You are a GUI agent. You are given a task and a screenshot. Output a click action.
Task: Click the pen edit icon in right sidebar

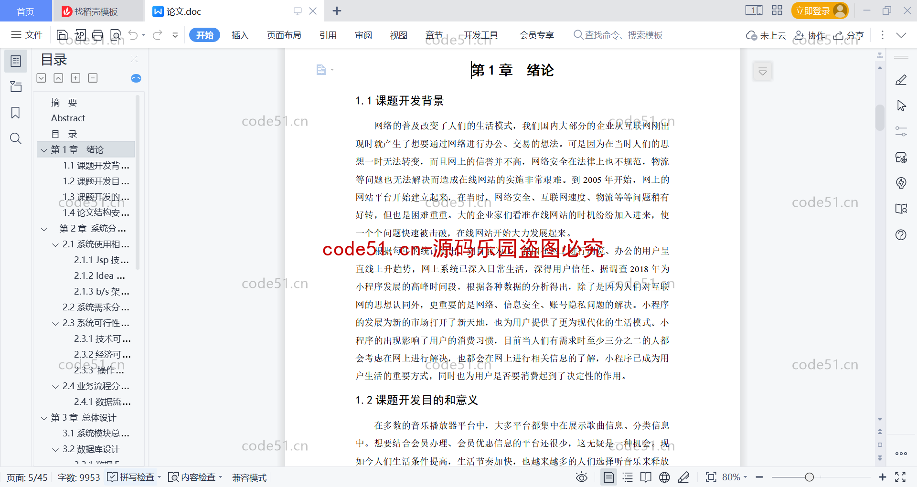901,80
